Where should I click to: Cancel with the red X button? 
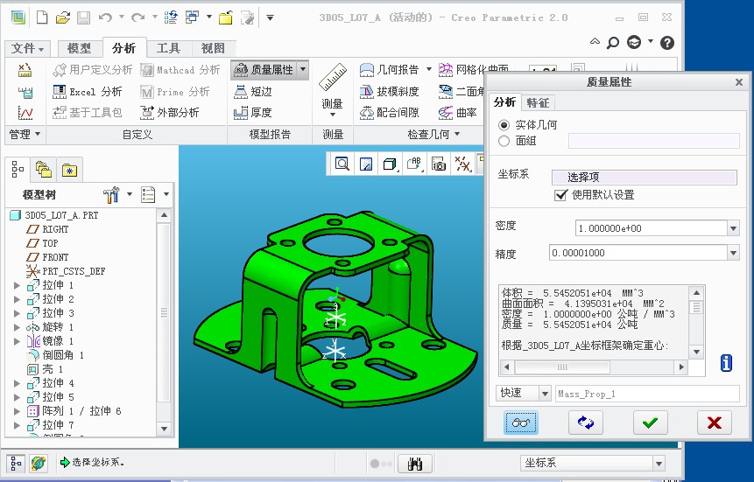pos(714,423)
